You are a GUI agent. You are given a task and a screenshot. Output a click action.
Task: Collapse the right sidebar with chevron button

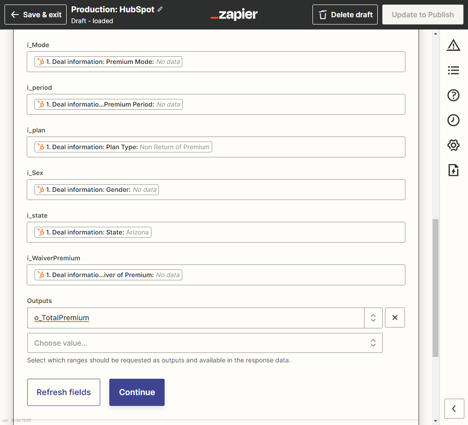coord(454,409)
